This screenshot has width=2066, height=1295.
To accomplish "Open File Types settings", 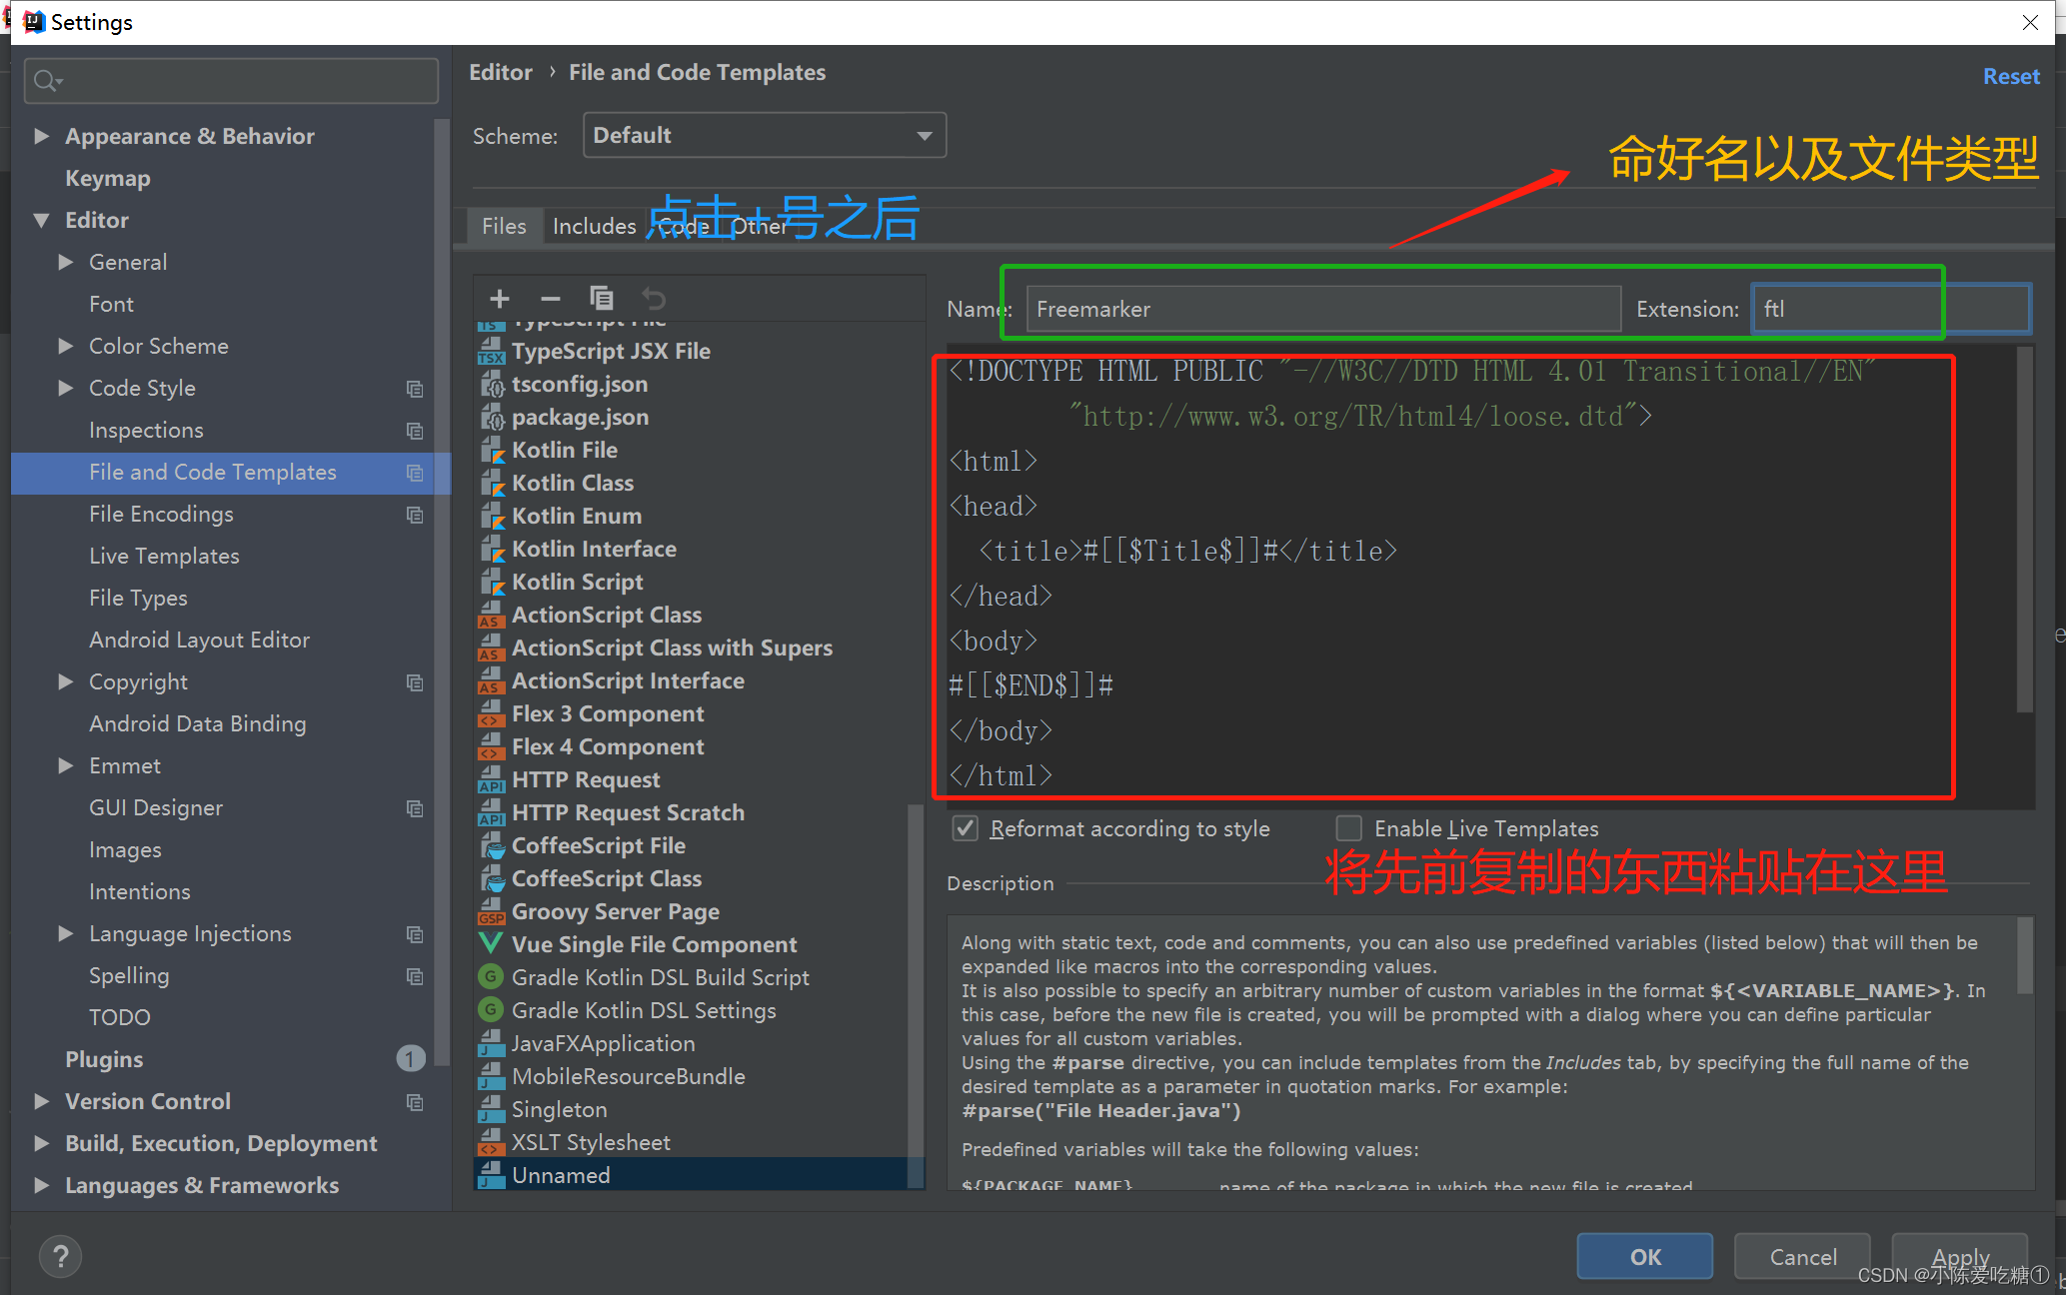I will [138, 598].
